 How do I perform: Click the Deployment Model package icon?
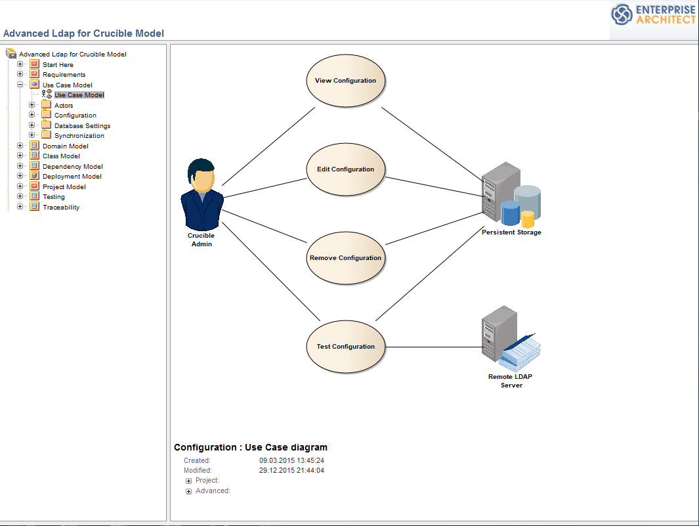tap(35, 176)
